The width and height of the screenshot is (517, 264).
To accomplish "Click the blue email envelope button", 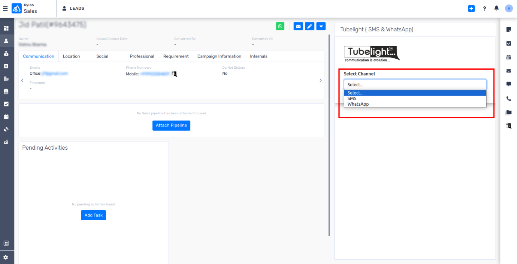I will (298, 26).
